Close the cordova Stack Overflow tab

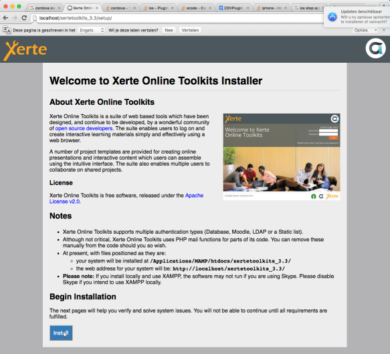coord(134,8)
